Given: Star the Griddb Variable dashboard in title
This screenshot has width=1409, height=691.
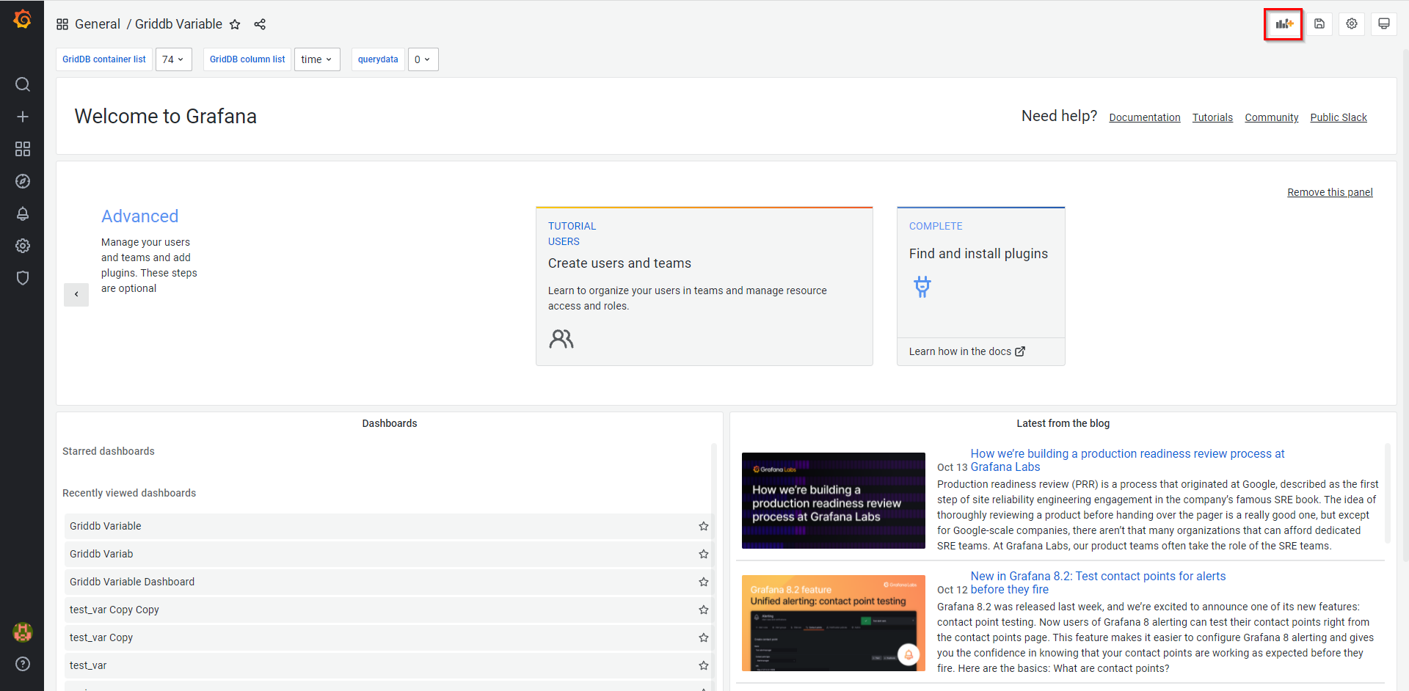Looking at the screenshot, I should point(235,24).
